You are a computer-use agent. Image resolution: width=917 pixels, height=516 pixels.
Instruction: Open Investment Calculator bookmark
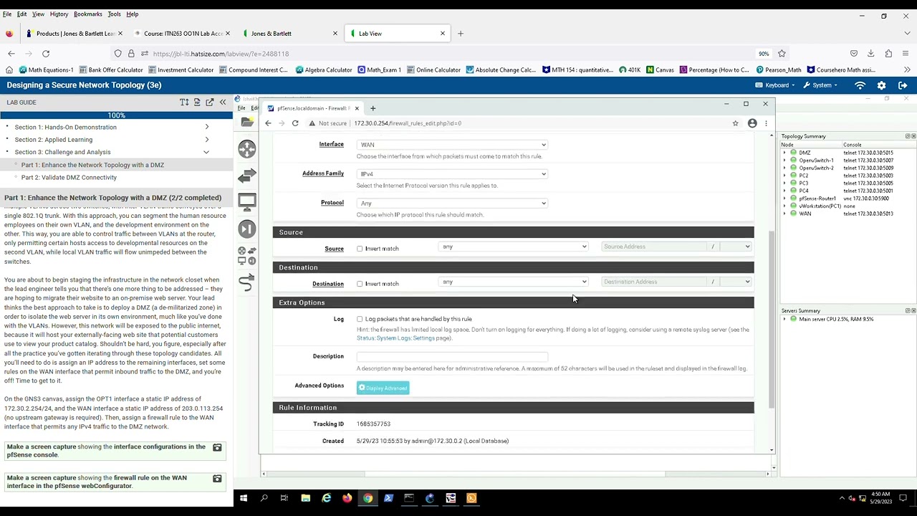[181, 70]
